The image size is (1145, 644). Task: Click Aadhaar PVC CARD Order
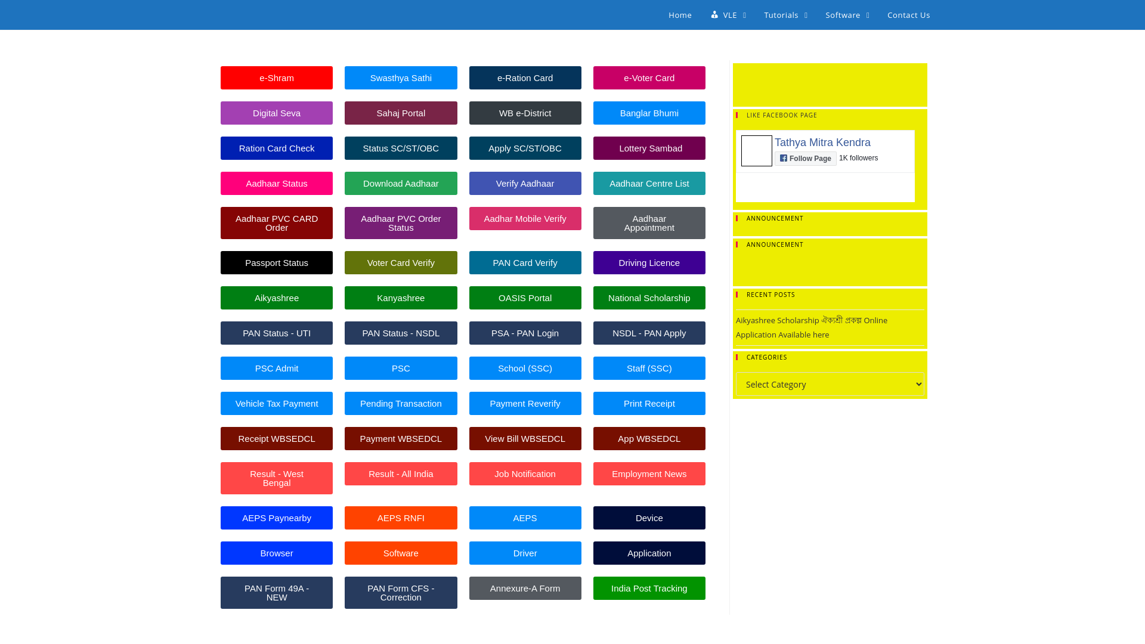click(x=277, y=223)
